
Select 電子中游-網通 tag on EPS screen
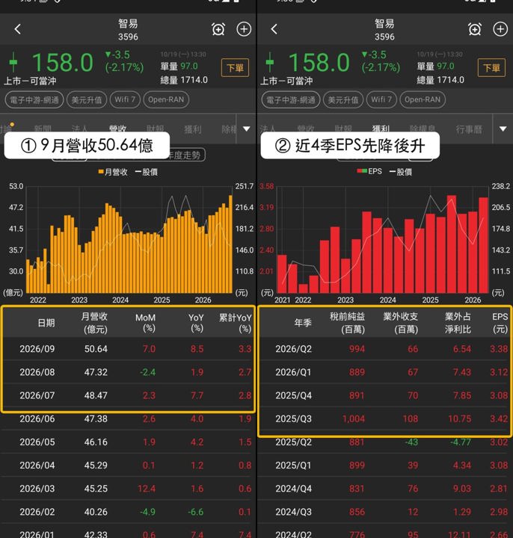tap(291, 100)
